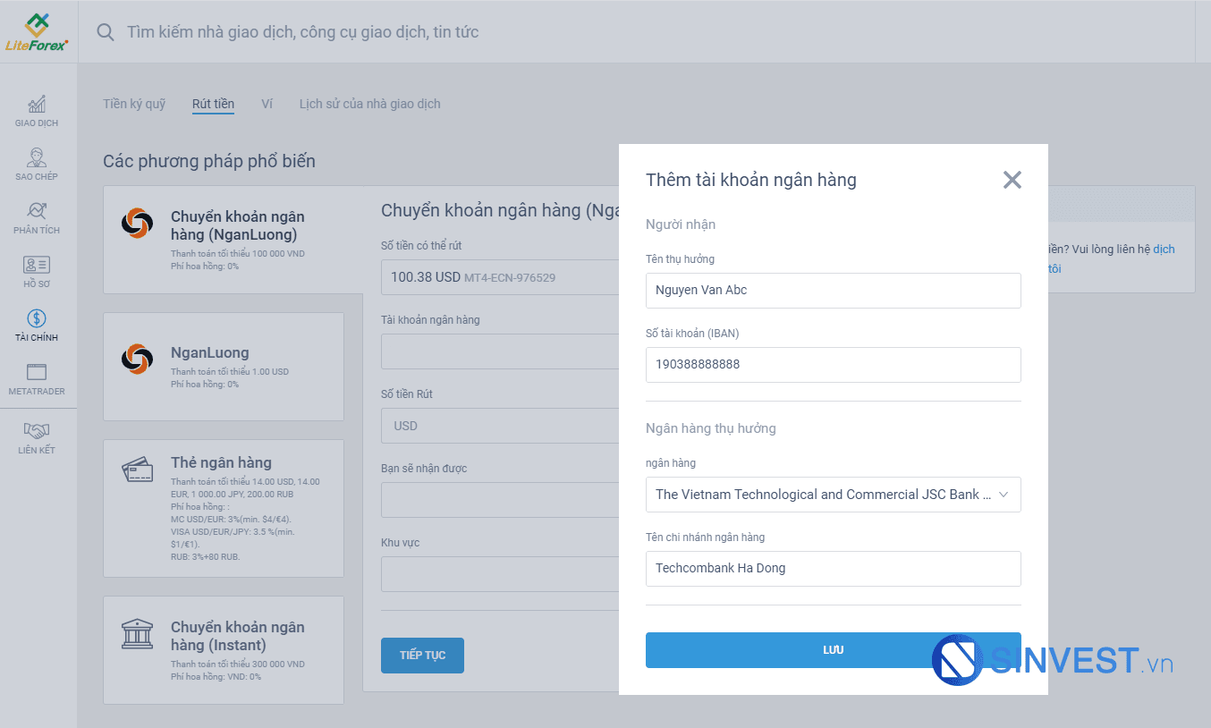
Task: Select the Rút tiền tab
Action: (x=213, y=104)
